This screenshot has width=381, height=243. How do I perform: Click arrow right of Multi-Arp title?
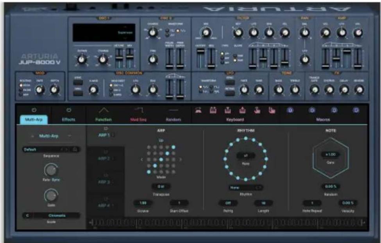coord(70,136)
